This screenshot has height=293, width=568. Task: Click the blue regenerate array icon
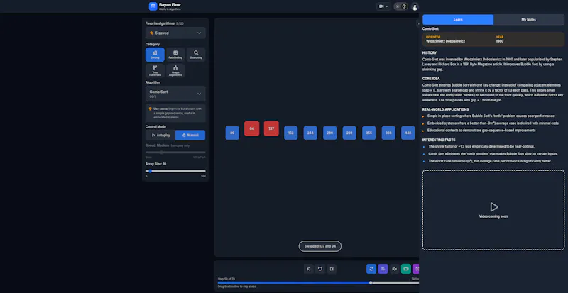click(x=371, y=269)
